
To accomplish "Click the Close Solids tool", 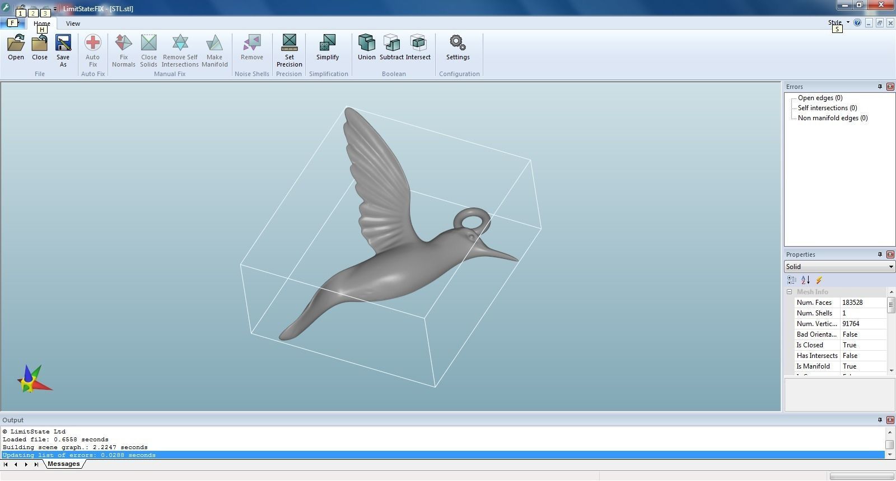I will [148, 50].
